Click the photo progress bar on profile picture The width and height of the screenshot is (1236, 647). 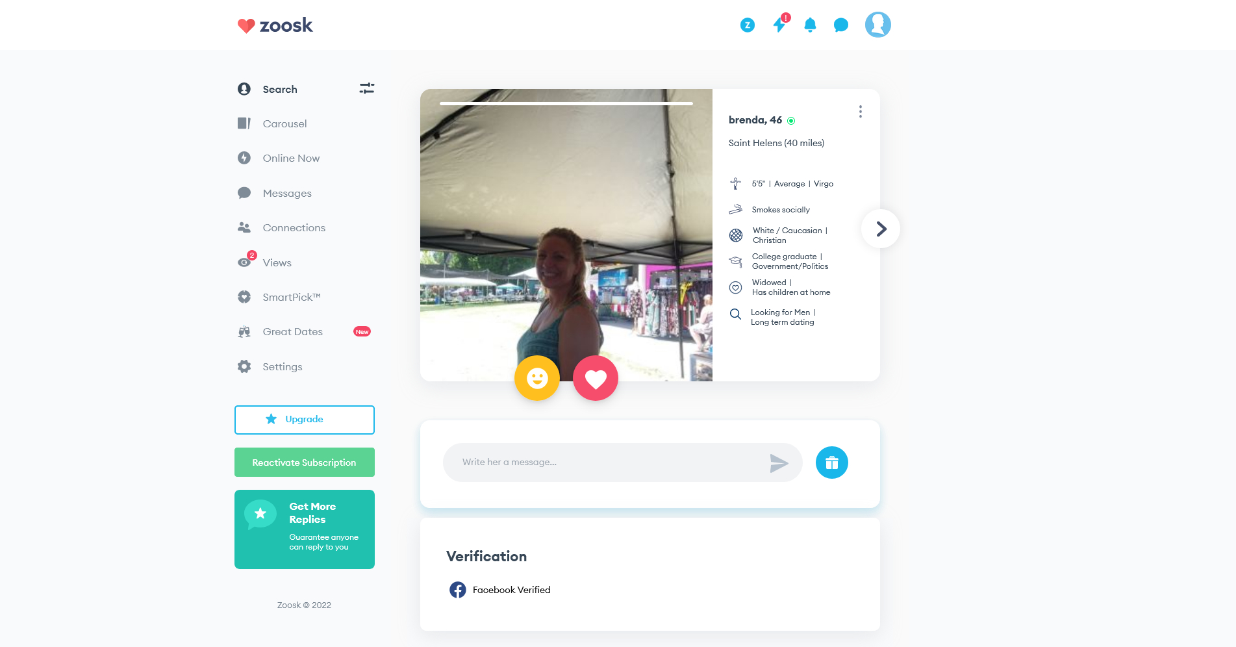[x=566, y=103]
